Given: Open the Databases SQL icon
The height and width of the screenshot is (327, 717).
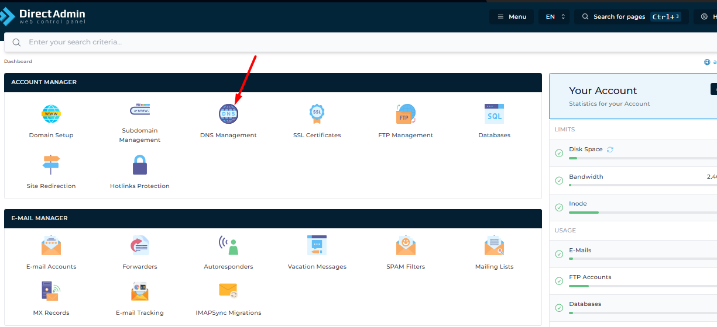Looking at the screenshot, I should (494, 113).
